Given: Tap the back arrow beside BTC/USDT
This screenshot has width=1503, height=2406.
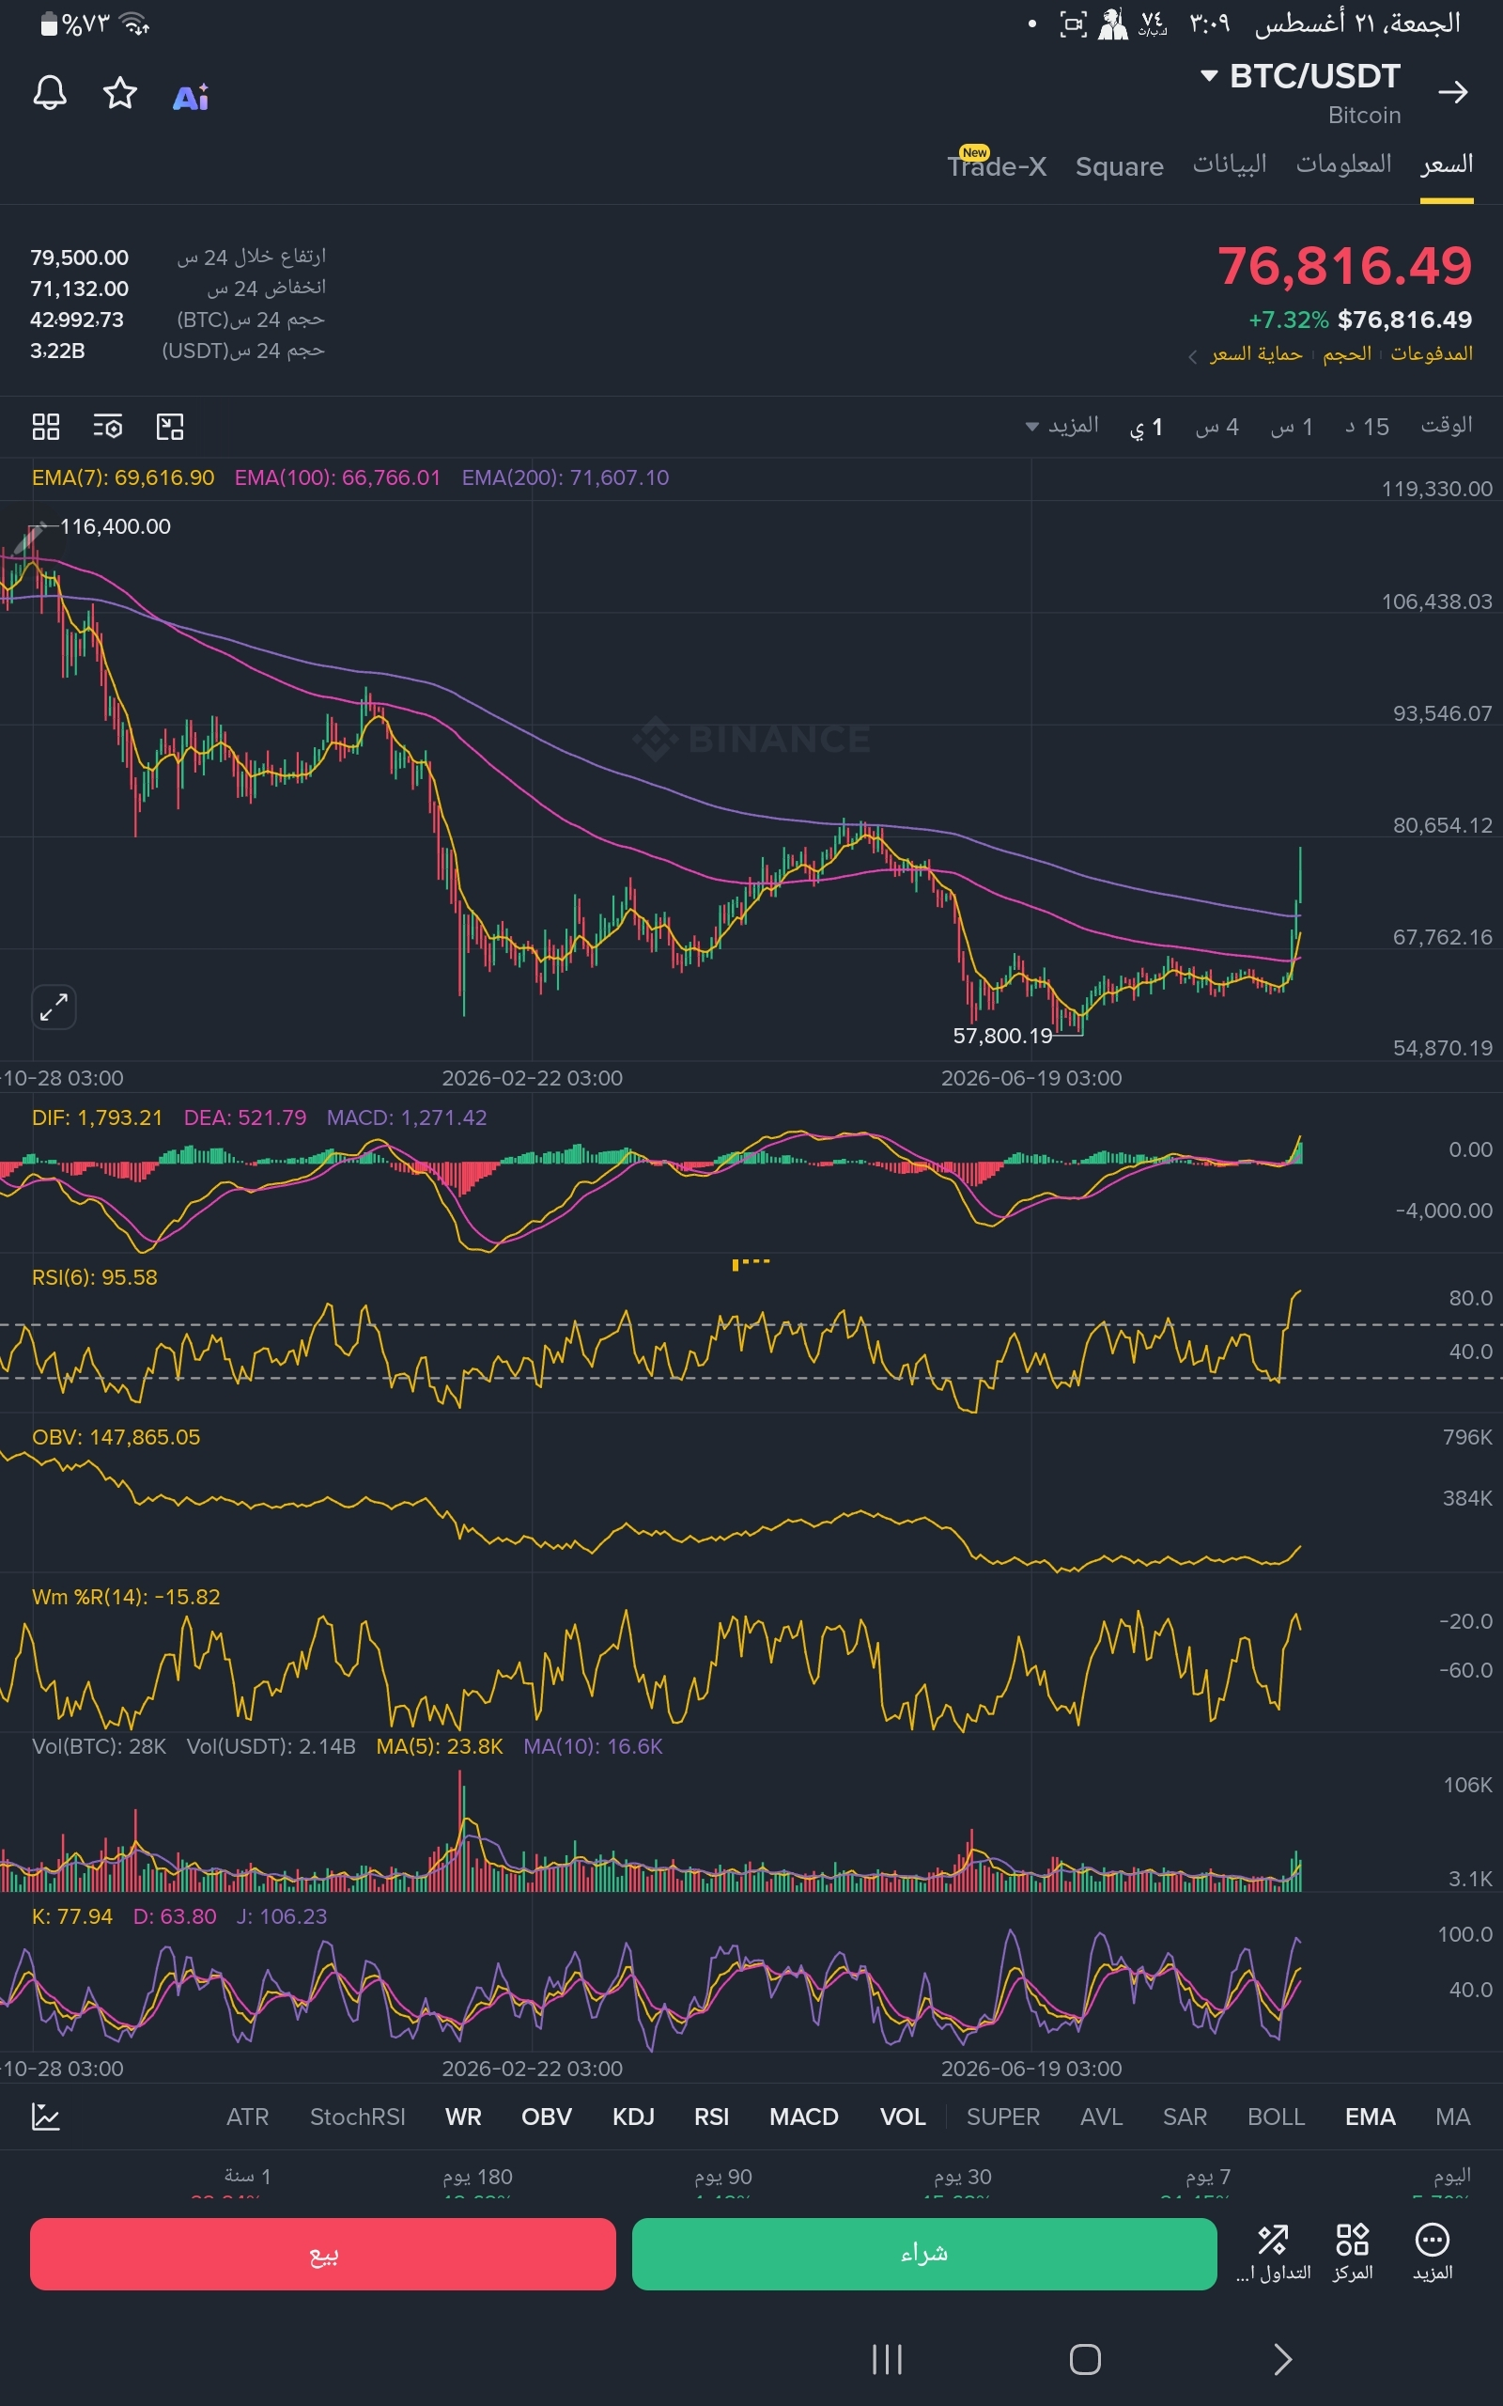Looking at the screenshot, I should 1452,92.
